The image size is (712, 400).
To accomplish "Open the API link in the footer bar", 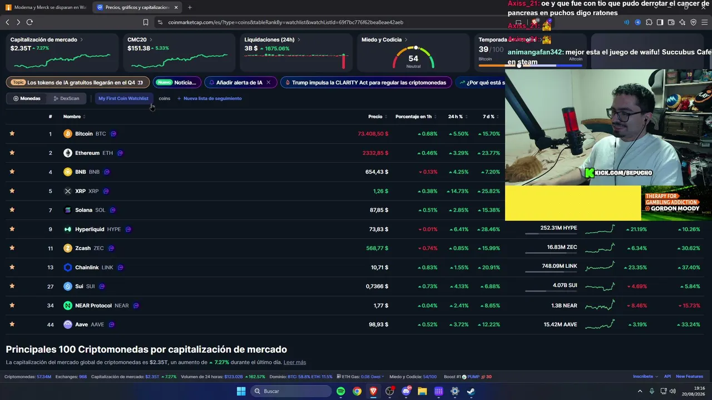I will point(667,377).
